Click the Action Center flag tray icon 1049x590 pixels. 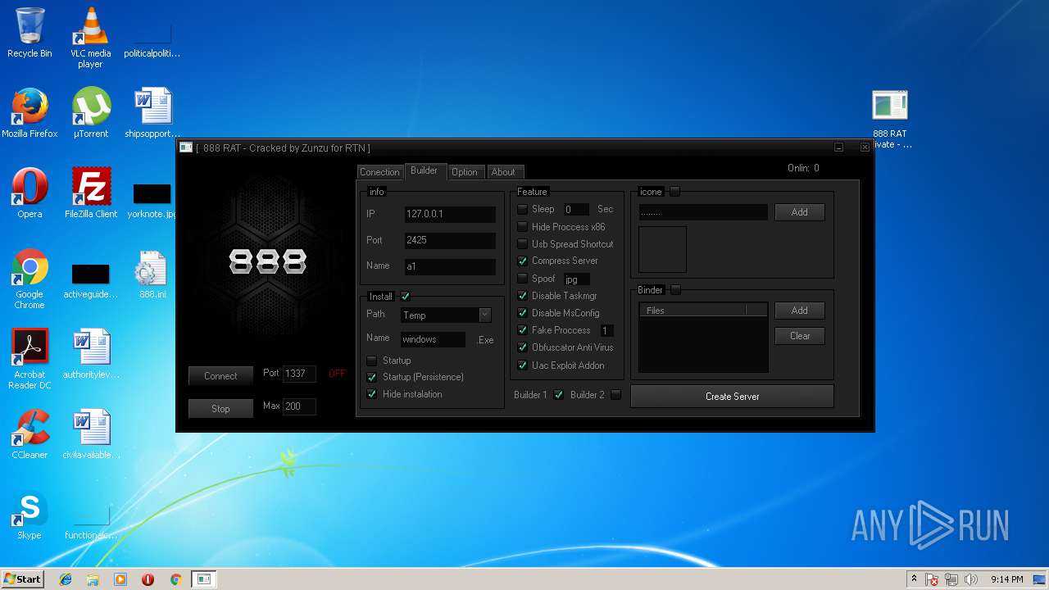pyautogui.click(x=932, y=579)
